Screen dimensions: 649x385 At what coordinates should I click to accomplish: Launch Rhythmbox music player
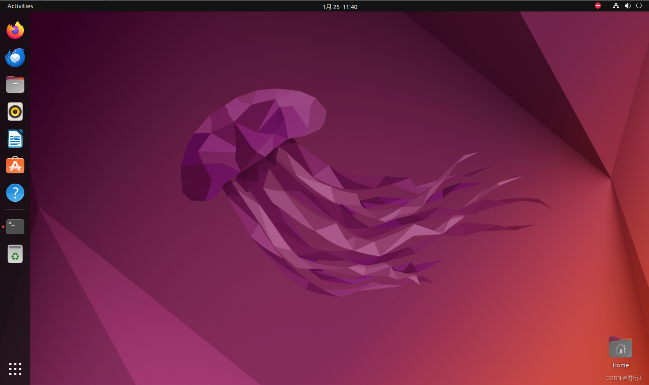(x=15, y=112)
